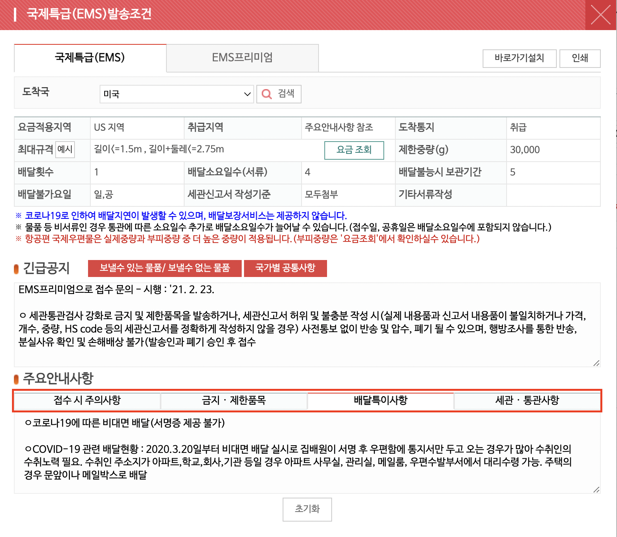This screenshot has width=617, height=537.
Task: Click the '배달소요일수(서류)' label
Action: (x=227, y=172)
